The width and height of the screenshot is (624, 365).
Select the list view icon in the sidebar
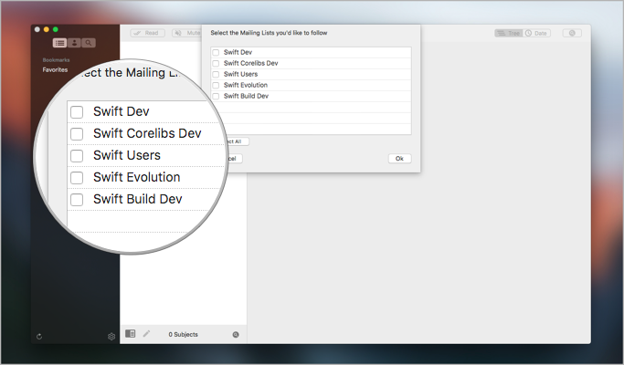click(59, 43)
